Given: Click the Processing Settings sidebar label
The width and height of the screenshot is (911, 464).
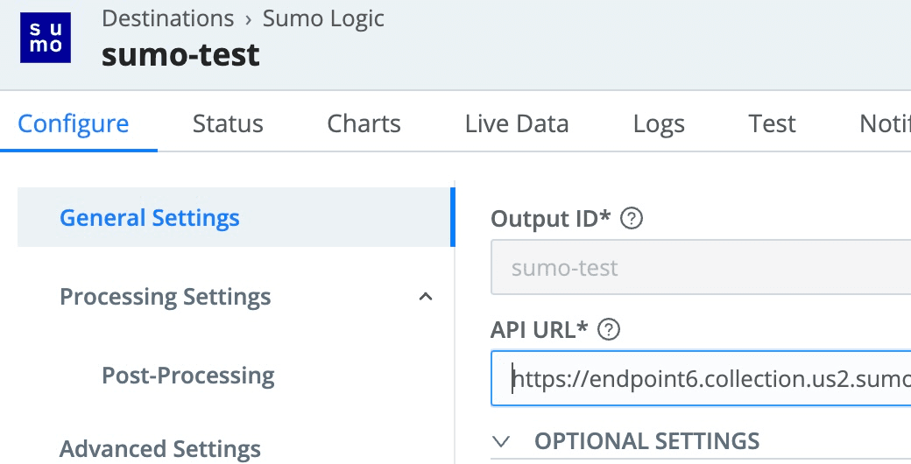Looking at the screenshot, I should (165, 297).
